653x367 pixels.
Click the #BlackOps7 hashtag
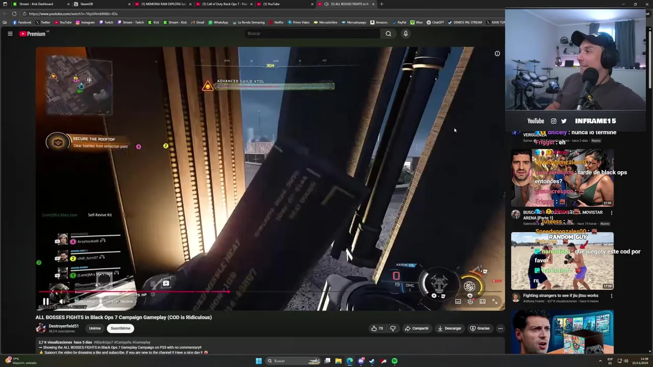(104, 342)
